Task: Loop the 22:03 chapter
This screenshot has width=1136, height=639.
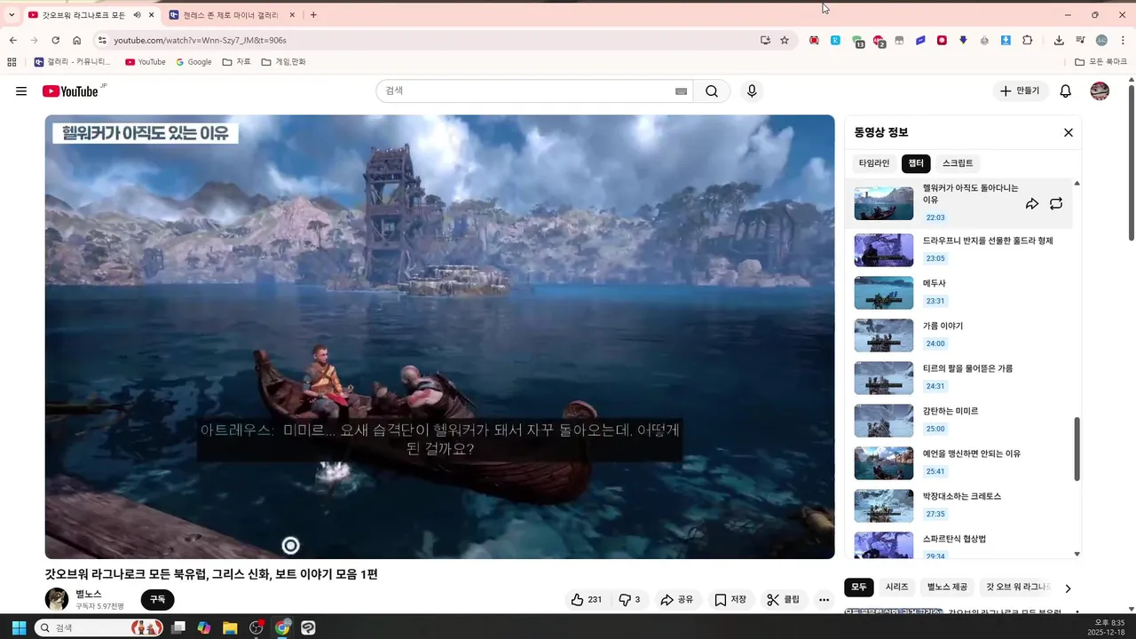Action: click(x=1056, y=204)
